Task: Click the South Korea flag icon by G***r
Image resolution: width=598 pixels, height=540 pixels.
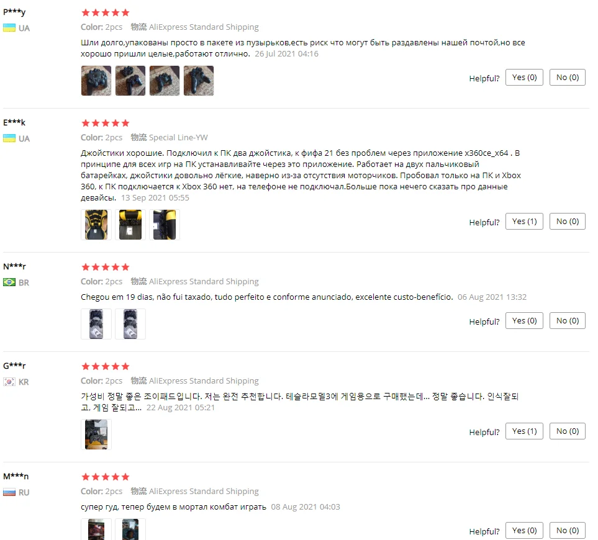Action: click(9, 382)
